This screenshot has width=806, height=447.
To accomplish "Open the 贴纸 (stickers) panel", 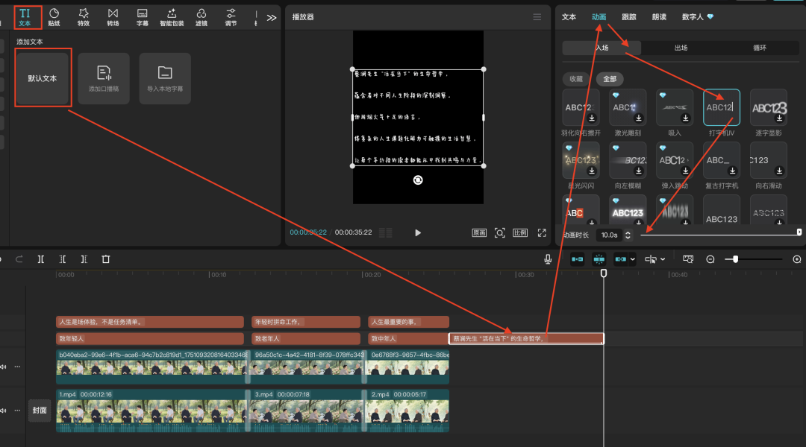I will 54,16.
